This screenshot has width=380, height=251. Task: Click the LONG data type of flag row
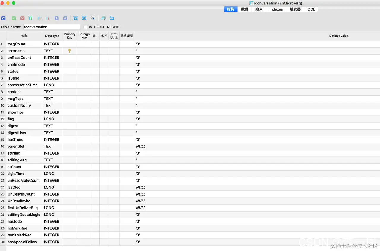[x=49, y=119]
